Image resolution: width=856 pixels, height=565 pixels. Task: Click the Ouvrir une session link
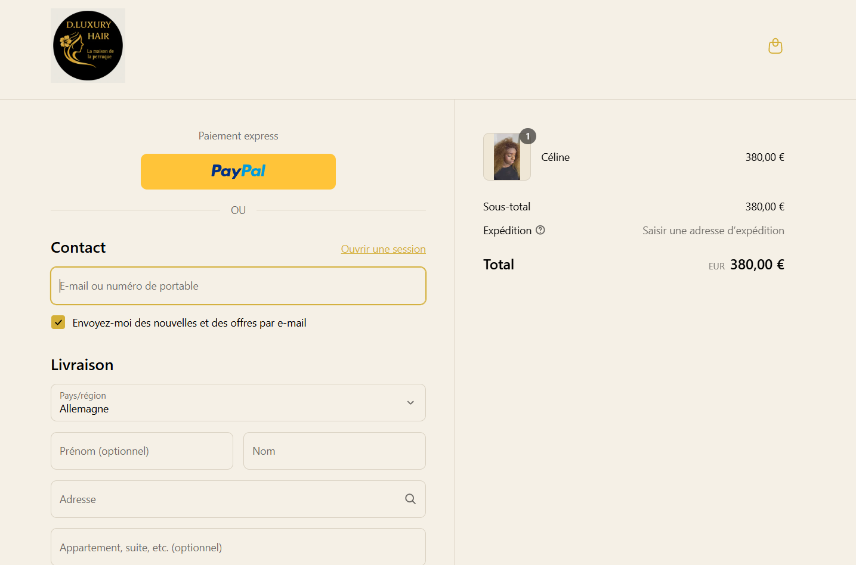coord(383,249)
